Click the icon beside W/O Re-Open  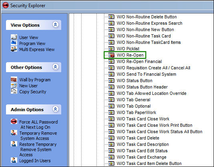click(x=111, y=55)
